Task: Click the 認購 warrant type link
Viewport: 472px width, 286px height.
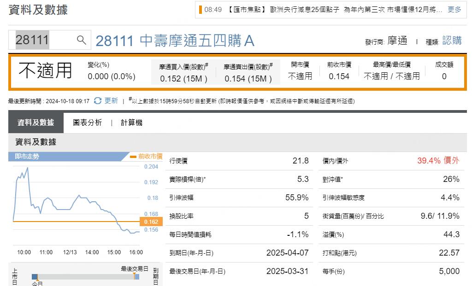Action: tap(451, 41)
